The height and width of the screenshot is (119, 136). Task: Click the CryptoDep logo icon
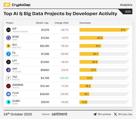7,5
